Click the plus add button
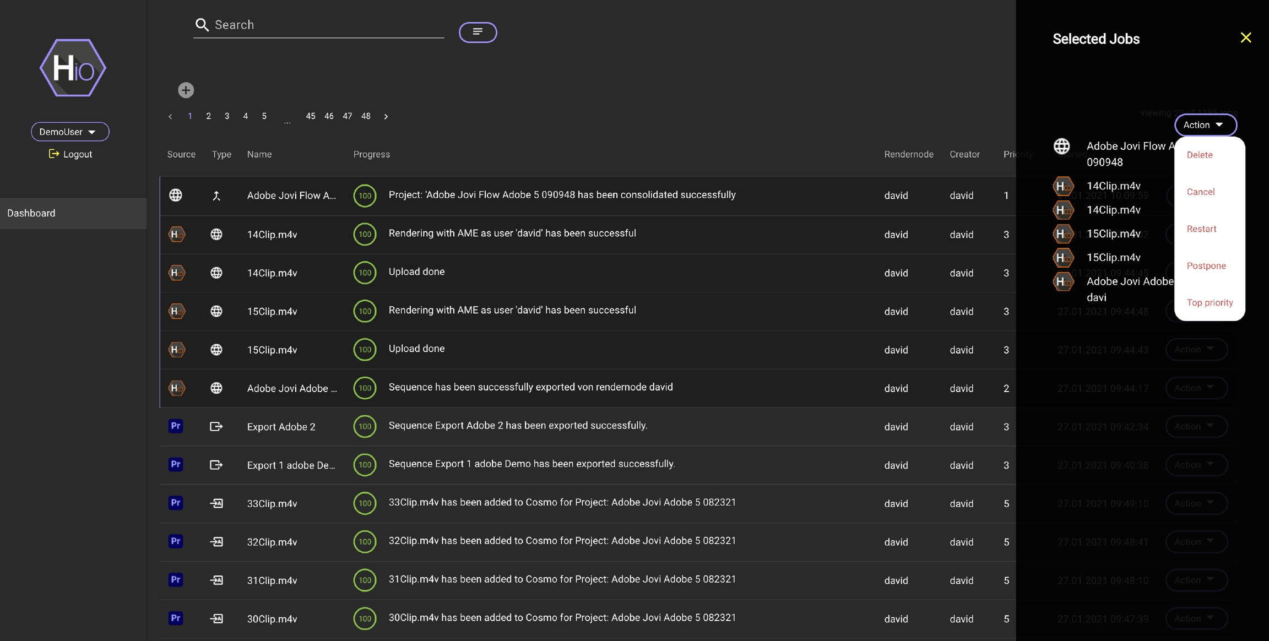The height and width of the screenshot is (641, 1269). [186, 90]
